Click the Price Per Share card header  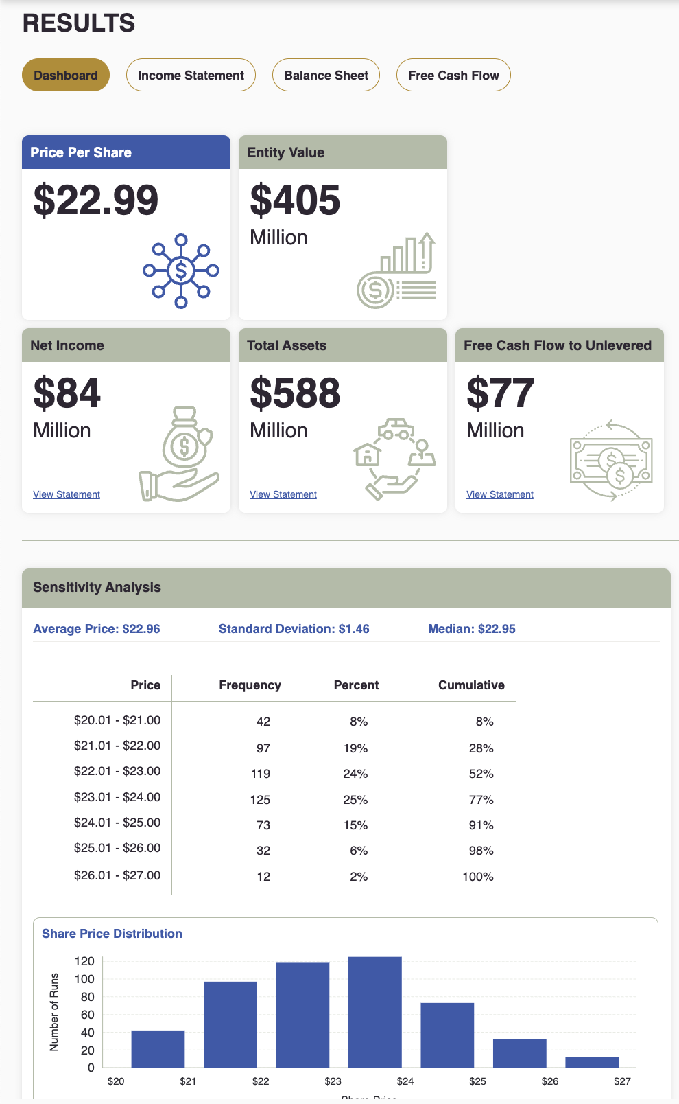point(126,152)
